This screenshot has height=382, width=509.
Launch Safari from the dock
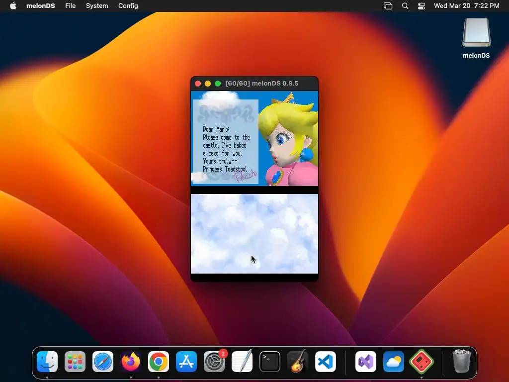point(103,362)
